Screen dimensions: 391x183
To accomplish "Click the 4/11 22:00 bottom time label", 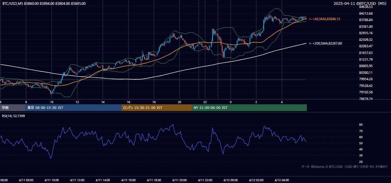I will point(205,180).
